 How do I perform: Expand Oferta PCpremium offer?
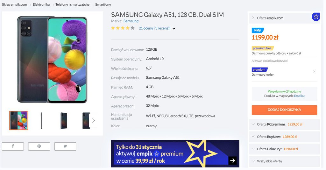pos(284,124)
